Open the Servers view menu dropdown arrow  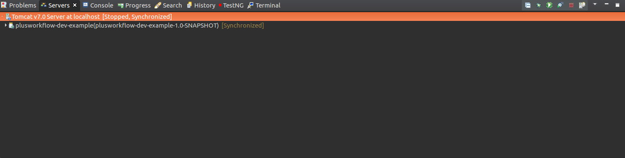pos(595,4)
